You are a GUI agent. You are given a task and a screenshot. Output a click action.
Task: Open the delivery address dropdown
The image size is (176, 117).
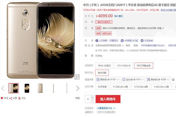tap(110, 45)
